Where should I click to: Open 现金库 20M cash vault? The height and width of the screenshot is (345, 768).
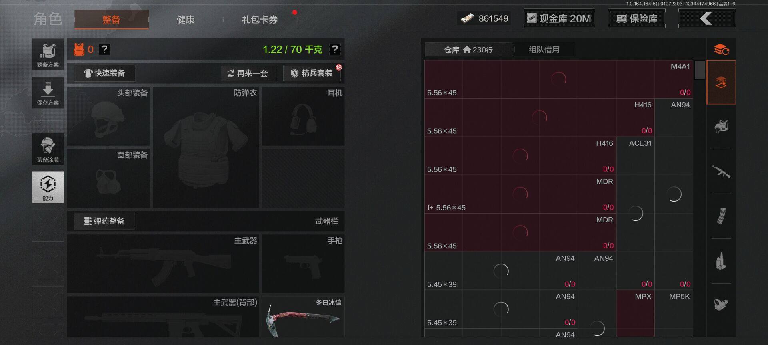(x=559, y=18)
